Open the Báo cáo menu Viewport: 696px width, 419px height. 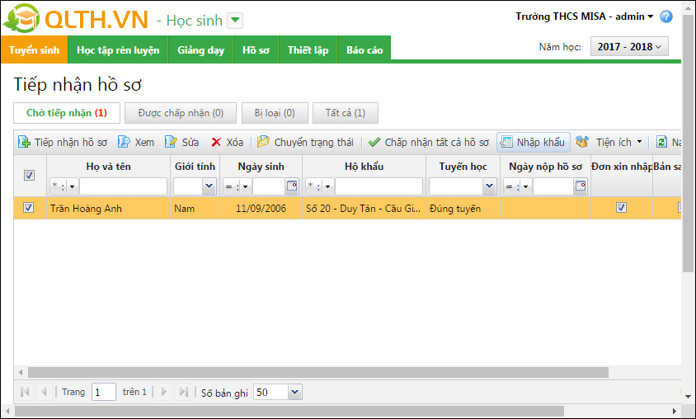pos(364,49)
